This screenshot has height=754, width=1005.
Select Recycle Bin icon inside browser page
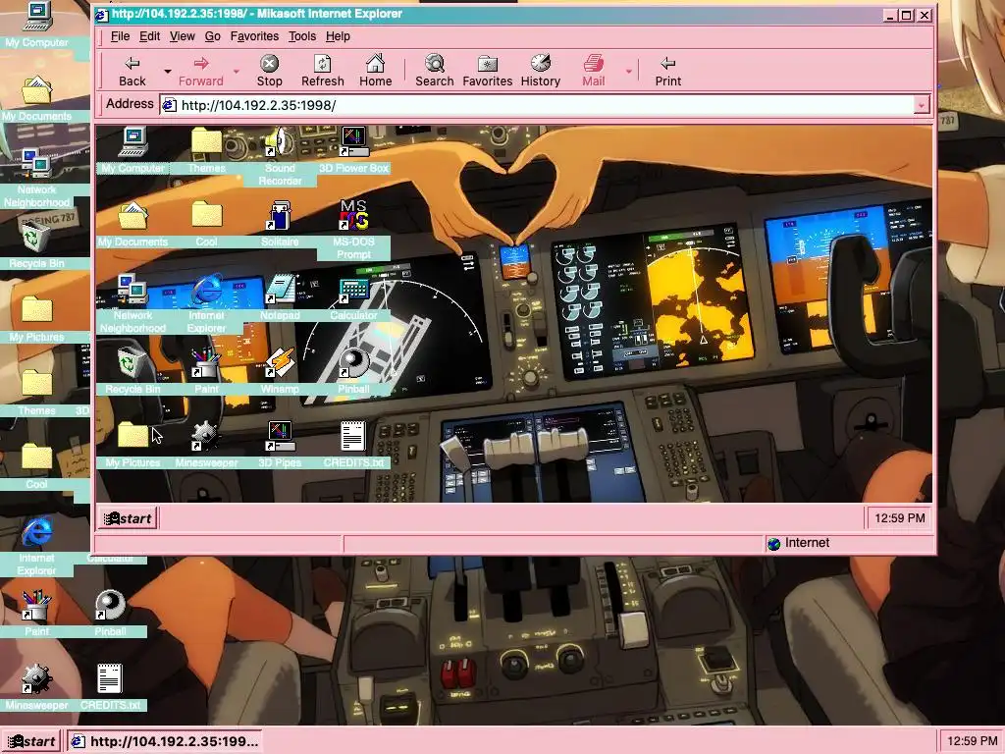[132, 371]
